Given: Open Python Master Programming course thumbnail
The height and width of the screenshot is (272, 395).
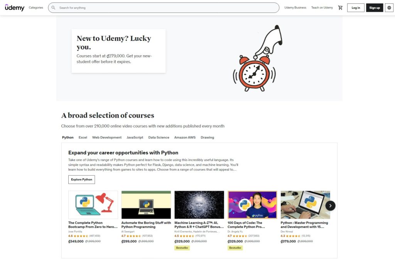Looking at the screenshot, I should (306, 205).
